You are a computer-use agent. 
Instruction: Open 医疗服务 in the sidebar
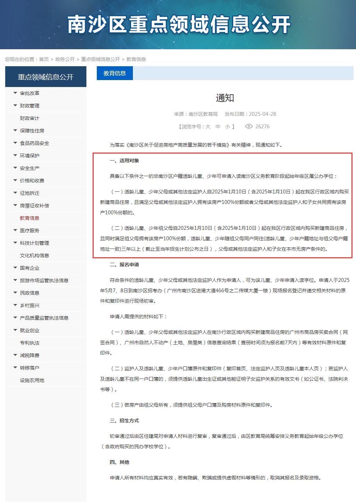pyautogui.click(x=29, y=231)
